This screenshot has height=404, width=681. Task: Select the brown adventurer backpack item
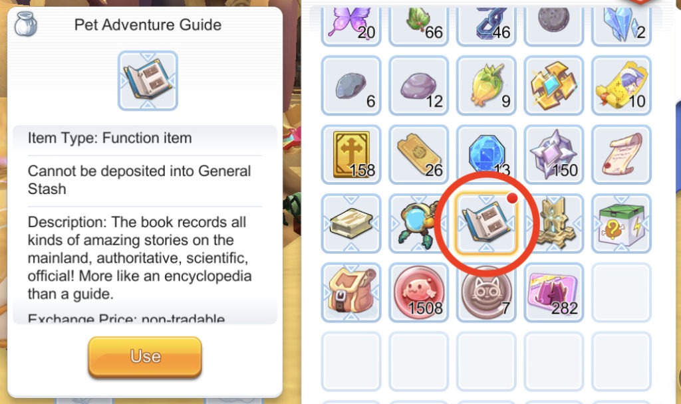click(x=351, y=292)
